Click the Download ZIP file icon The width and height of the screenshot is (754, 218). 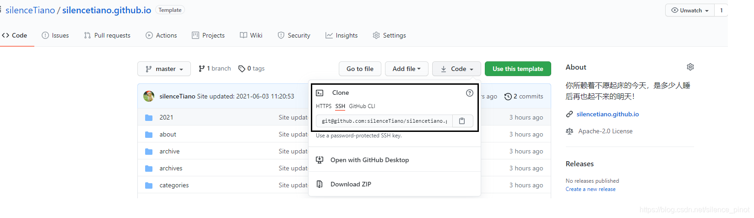[320, 184]
